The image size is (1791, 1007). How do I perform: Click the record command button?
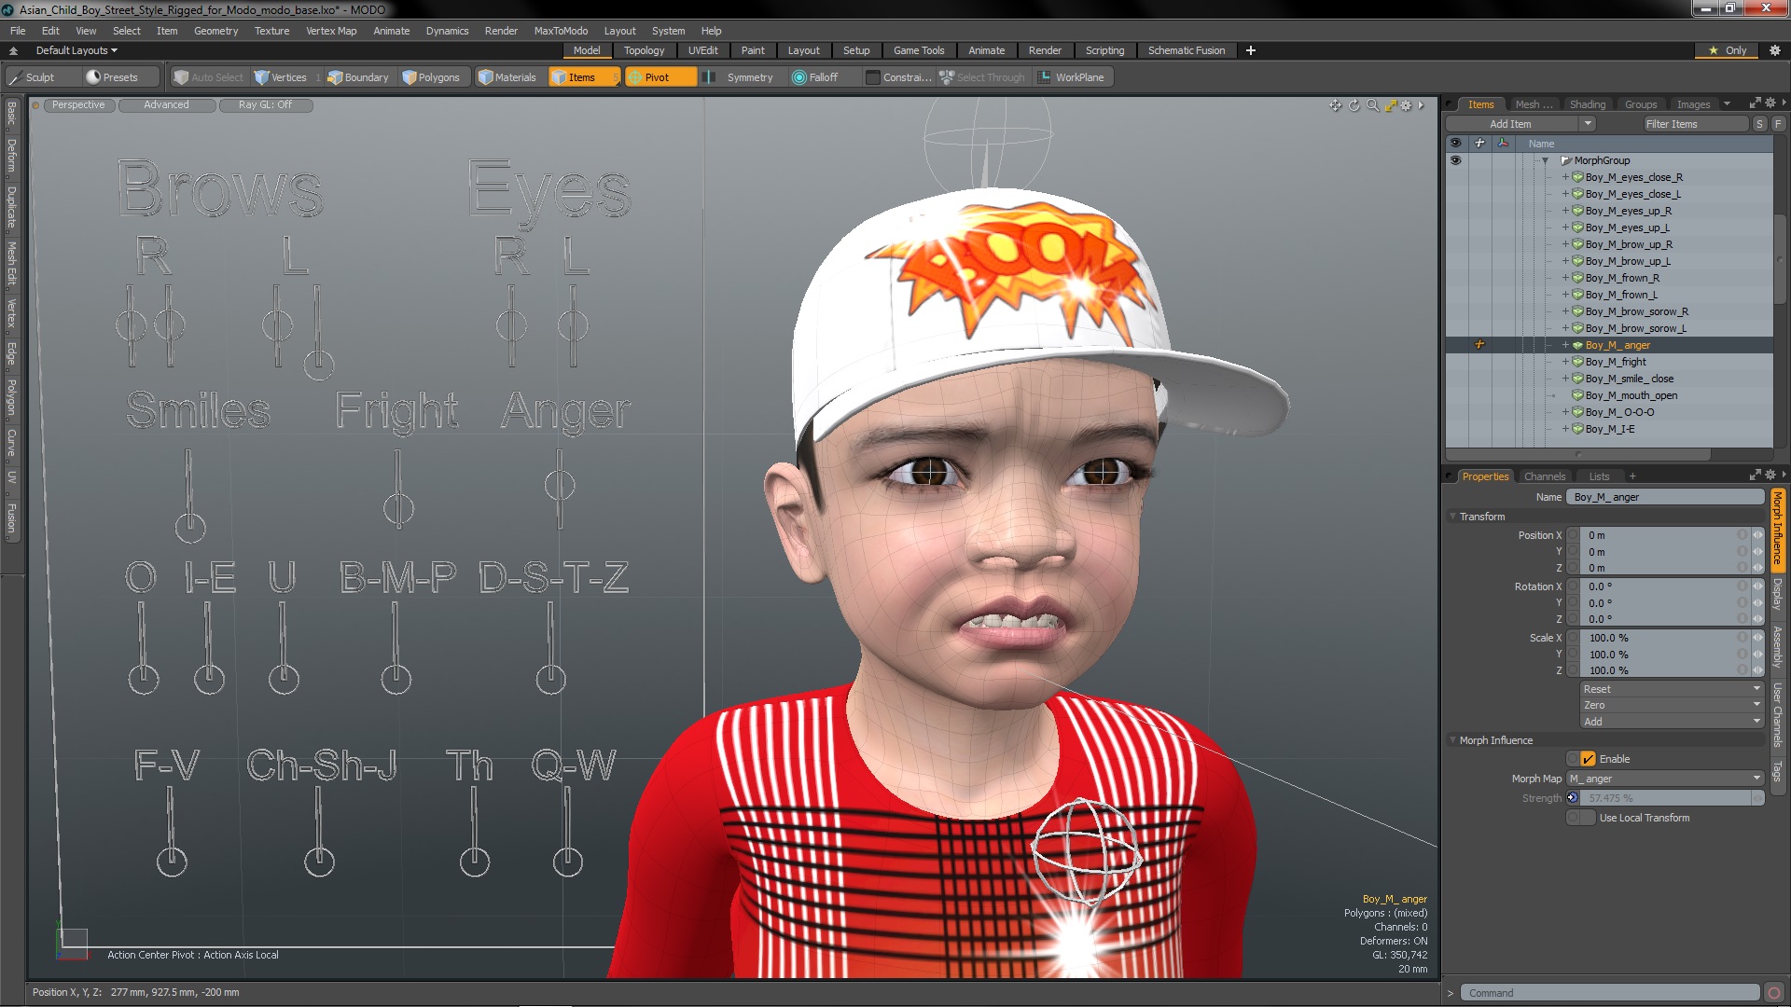click(1774, 993)
